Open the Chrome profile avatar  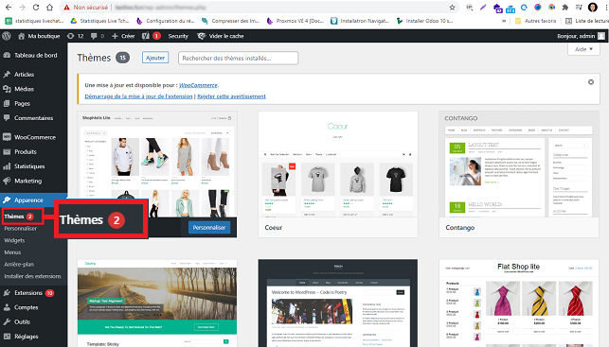pyautogui.click(x=593, y=8)
